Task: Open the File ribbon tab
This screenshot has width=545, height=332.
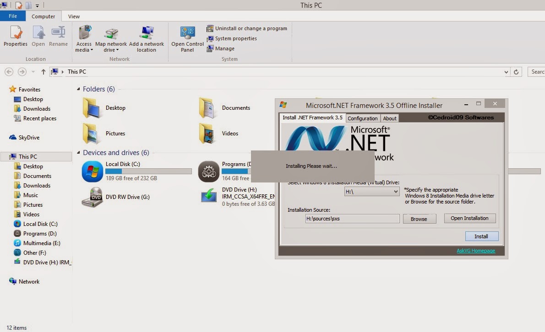Action: coord(13,16)
